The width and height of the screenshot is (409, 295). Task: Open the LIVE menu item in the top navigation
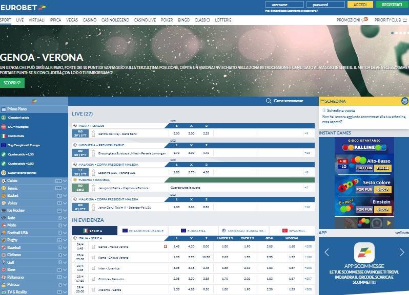coord(20,20)
